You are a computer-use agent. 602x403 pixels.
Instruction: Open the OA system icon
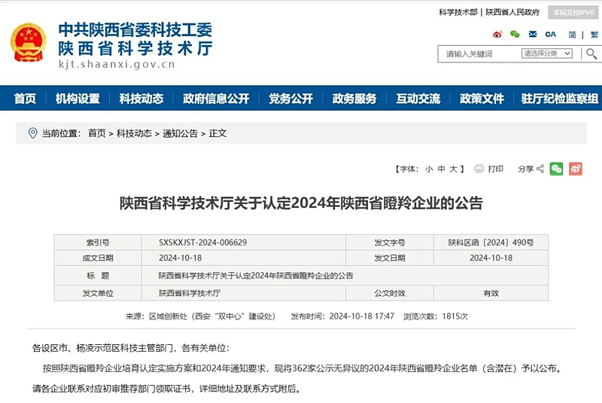coord(551,35)
